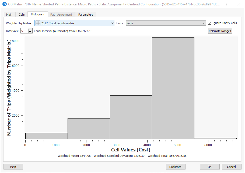245x173 pixels.
Task: Increase the Intervals spinner value
Action: click(x=30, y=30)
